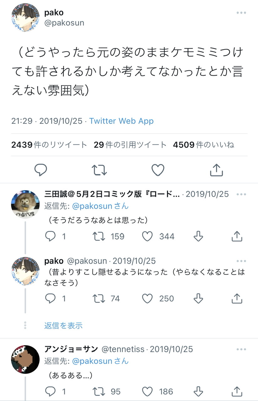Open the Twitter Web App source link

click(x=121, y=121)
